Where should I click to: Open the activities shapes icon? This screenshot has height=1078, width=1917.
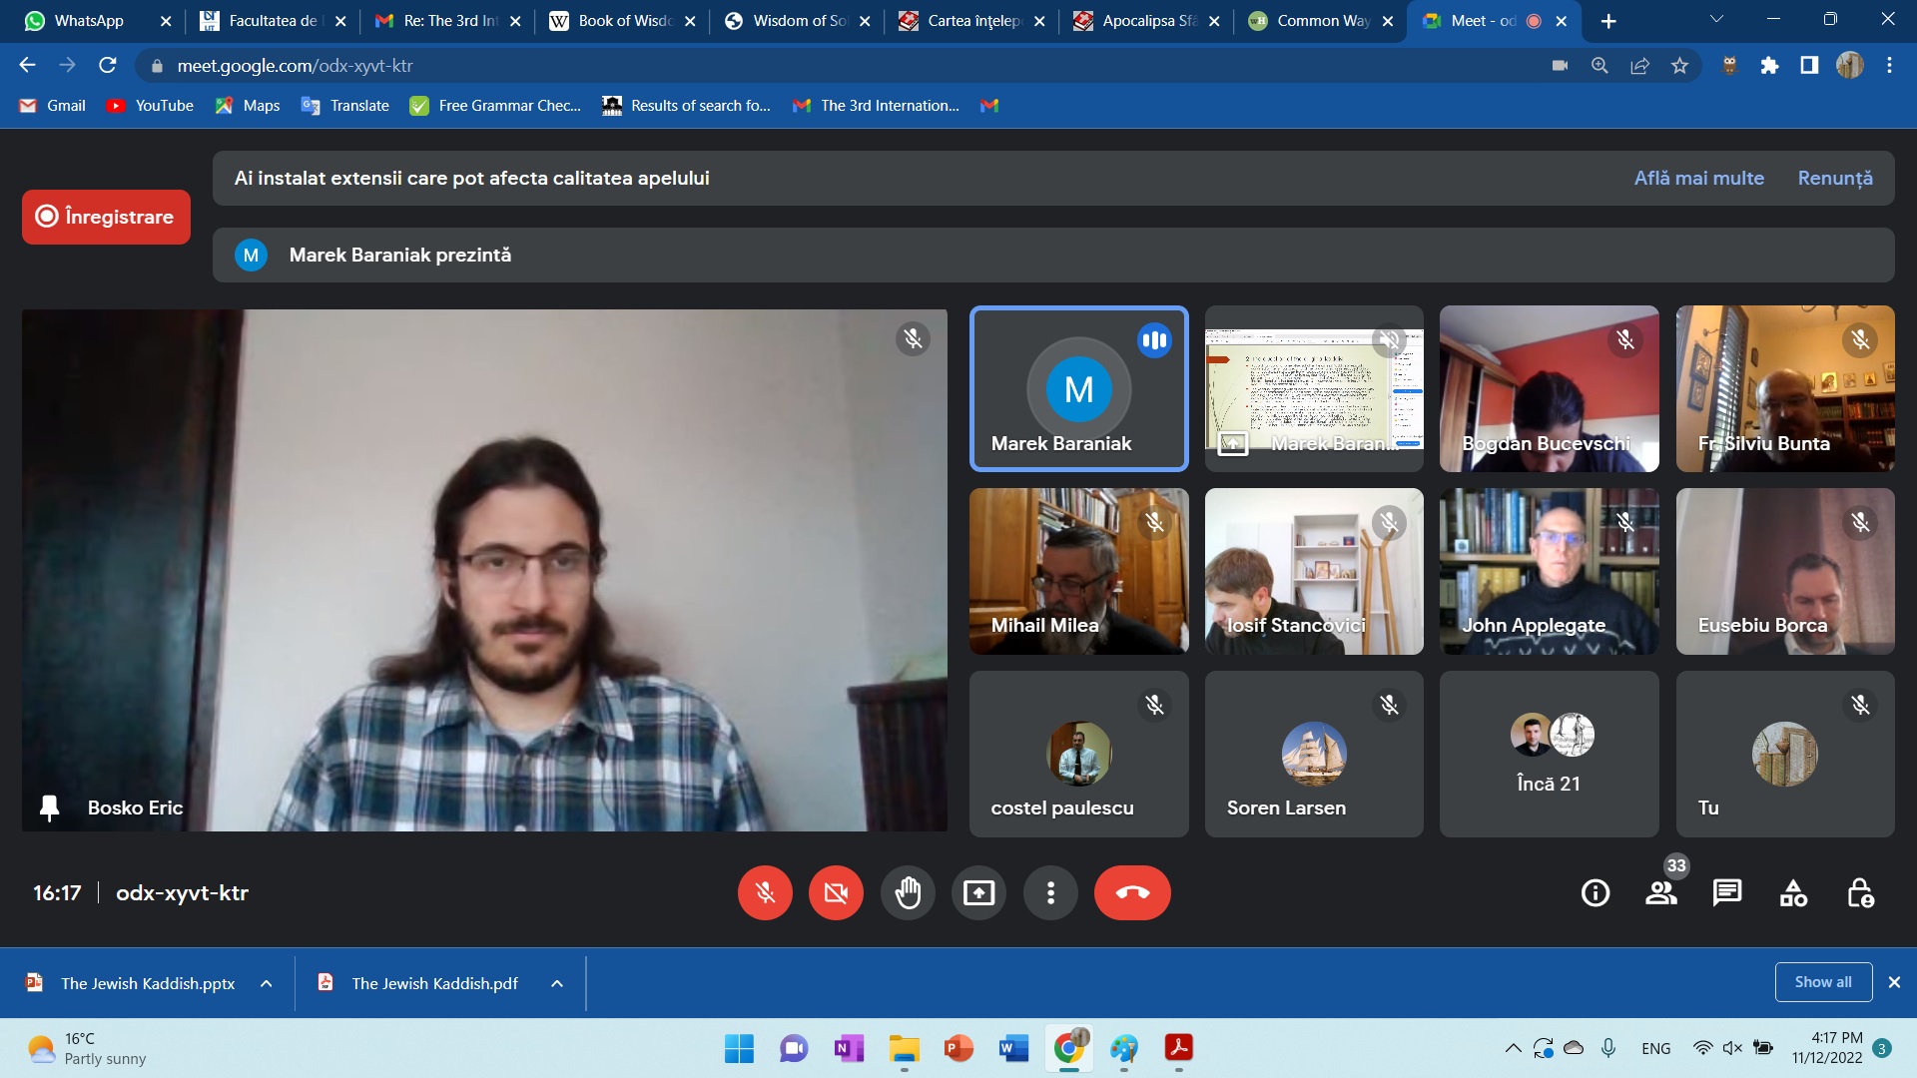click(x=1793, y=892)
